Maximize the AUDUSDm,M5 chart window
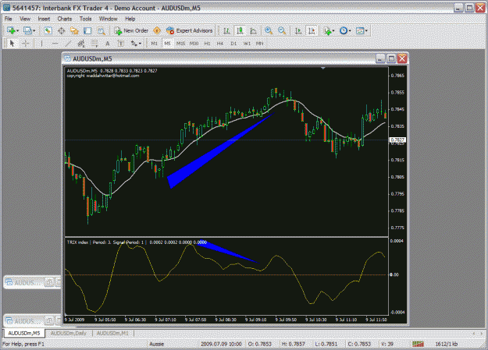The height and width of the screenshot is (350, 488). point(391,58)
